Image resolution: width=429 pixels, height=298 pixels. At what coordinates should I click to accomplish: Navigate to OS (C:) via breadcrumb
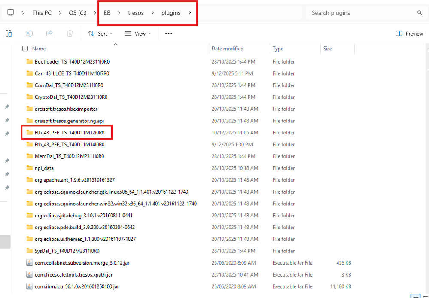click(x=77, y=12)
